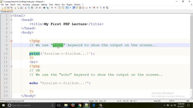Viewport: 193px width, 108px height.
Task: Collapse the html fold marker on line 1
Action: (x=11, y=16)
